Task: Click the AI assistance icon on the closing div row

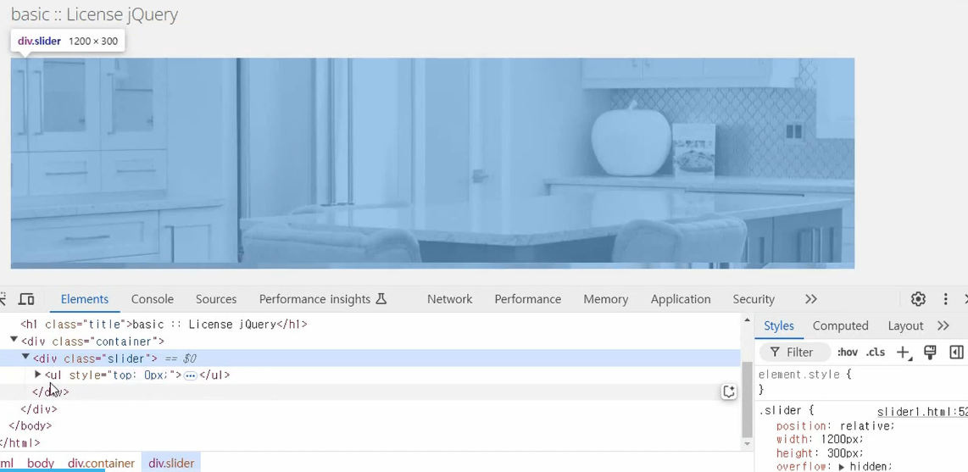Action: pyautogui.click(x=729, y=391)
